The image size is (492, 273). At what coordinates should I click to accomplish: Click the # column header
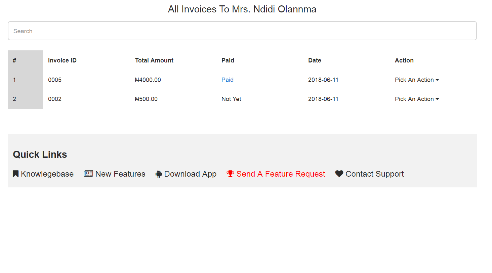(x=14, y=60)
